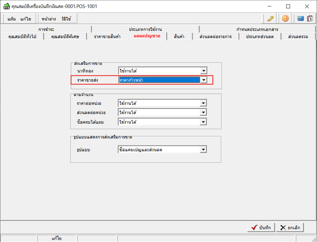Click the บันทึก save button

[261, 228]
